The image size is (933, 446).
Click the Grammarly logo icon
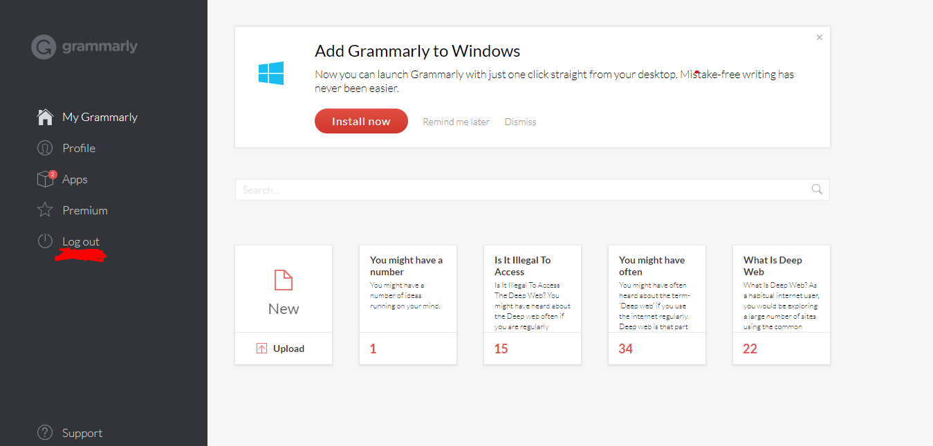coord(43,47)
